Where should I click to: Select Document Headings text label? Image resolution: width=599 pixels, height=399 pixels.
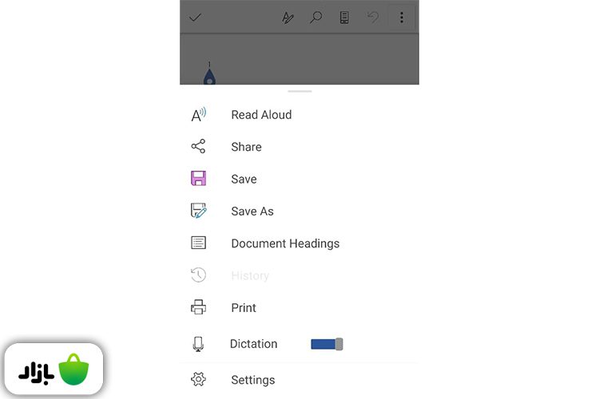click(x=285, y=243)
